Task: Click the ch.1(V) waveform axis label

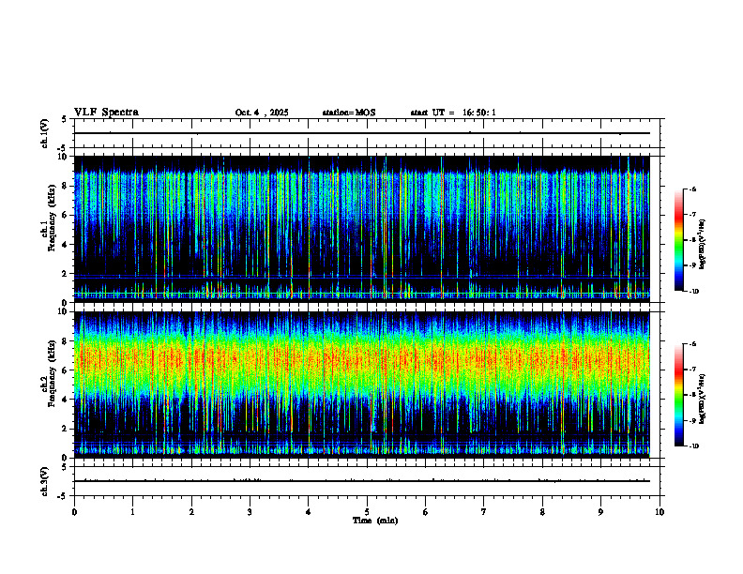Action: (x=45, y=133)
